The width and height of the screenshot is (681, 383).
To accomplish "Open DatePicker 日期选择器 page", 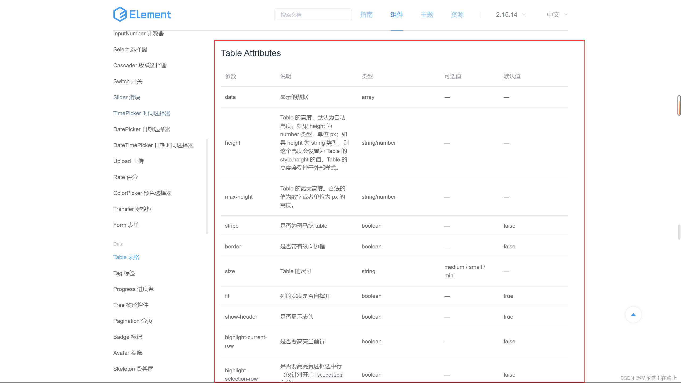I will tap(142, 129).
